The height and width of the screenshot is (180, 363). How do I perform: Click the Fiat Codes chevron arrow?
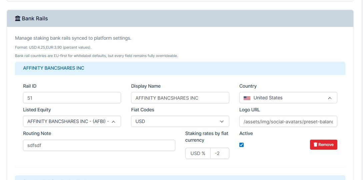[x=222, y=121]
